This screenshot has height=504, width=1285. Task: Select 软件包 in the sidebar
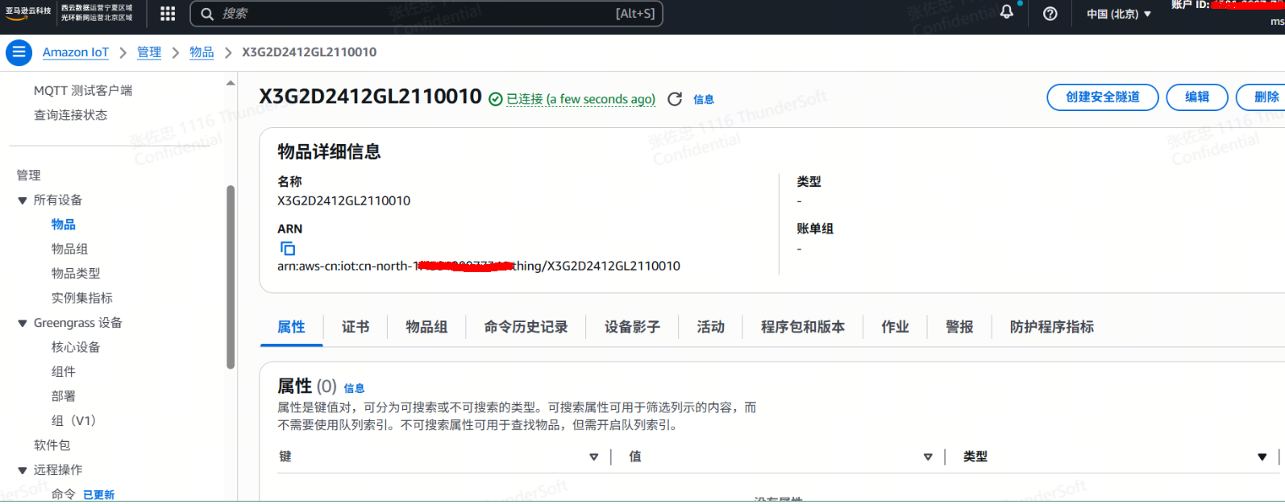(x=52, y=446)
